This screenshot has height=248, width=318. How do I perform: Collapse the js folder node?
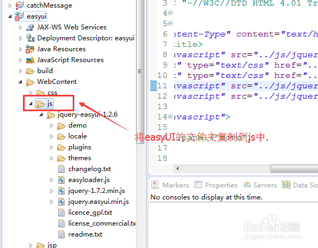click(31, 104)
